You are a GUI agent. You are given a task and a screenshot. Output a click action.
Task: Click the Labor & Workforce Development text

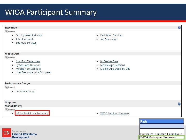25,136
